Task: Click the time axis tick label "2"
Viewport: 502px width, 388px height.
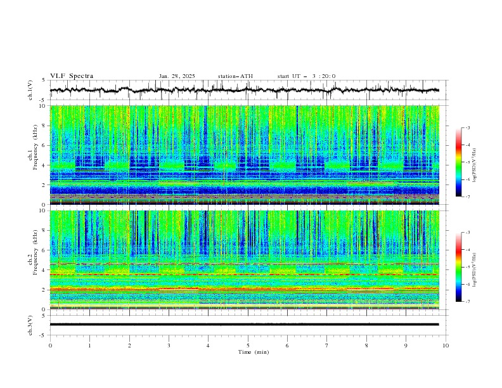Action: [x=129, y=346]
